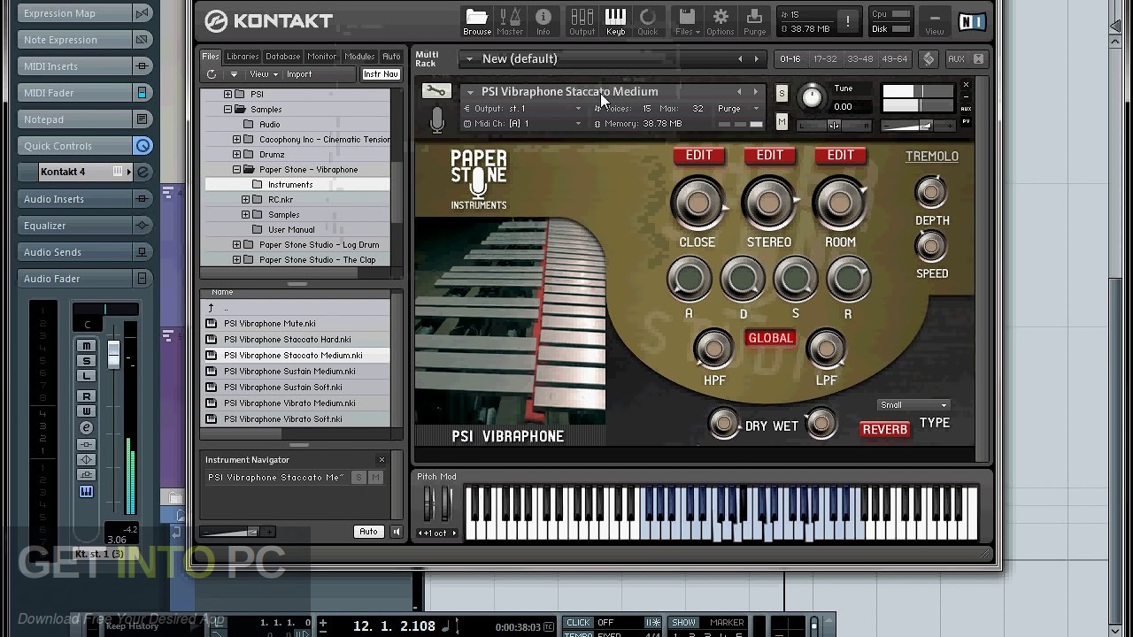Open the Notepad section icon
The width and height of the screenshot is (1133, 637).
click(142, 119)
